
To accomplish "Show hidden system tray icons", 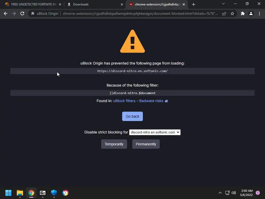I will (x=220, y=193).
